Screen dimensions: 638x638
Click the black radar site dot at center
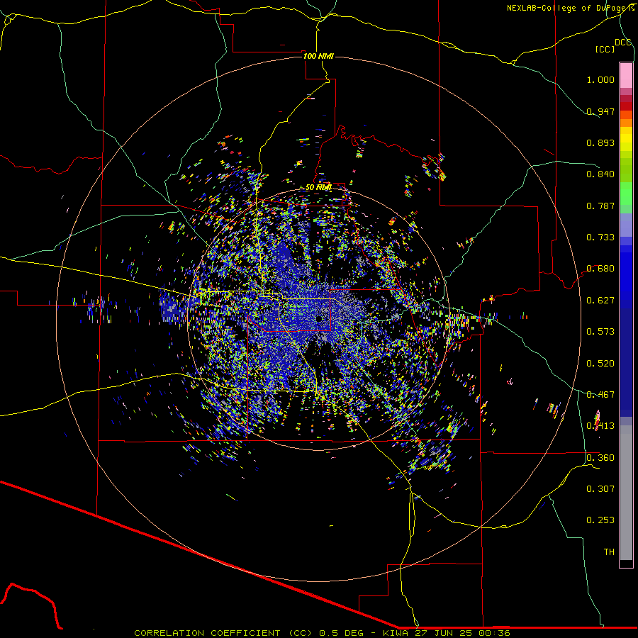point(319,318)
